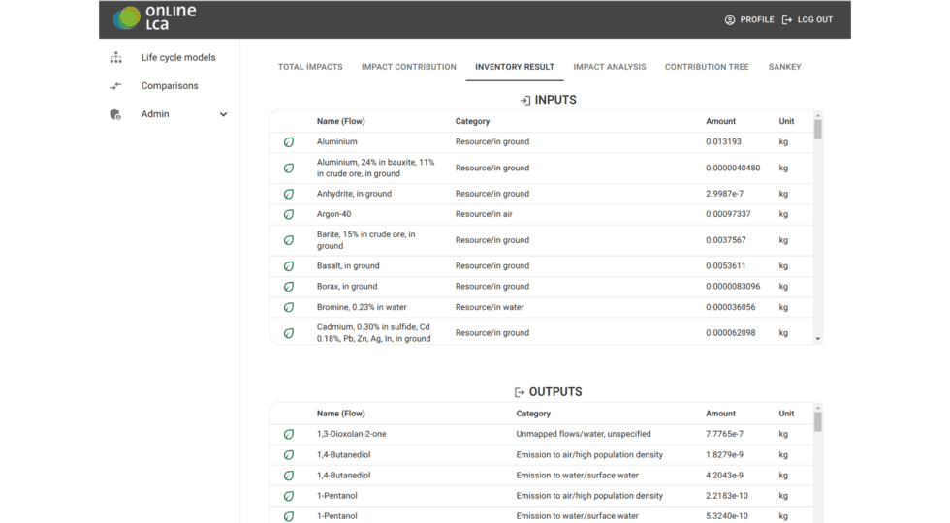Expand the Admin menu chevron
This screenshot has height=523, width=950.
point(223,114)
